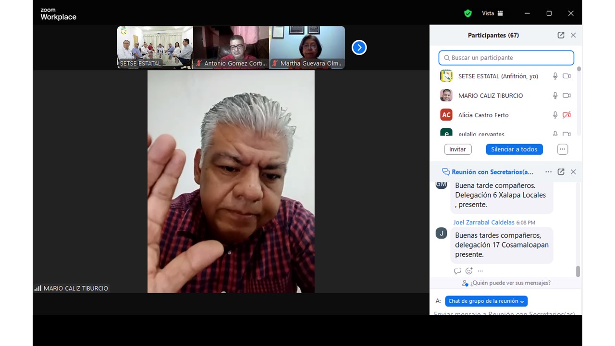Open more options on Joel's message

[x=480, y=271]
